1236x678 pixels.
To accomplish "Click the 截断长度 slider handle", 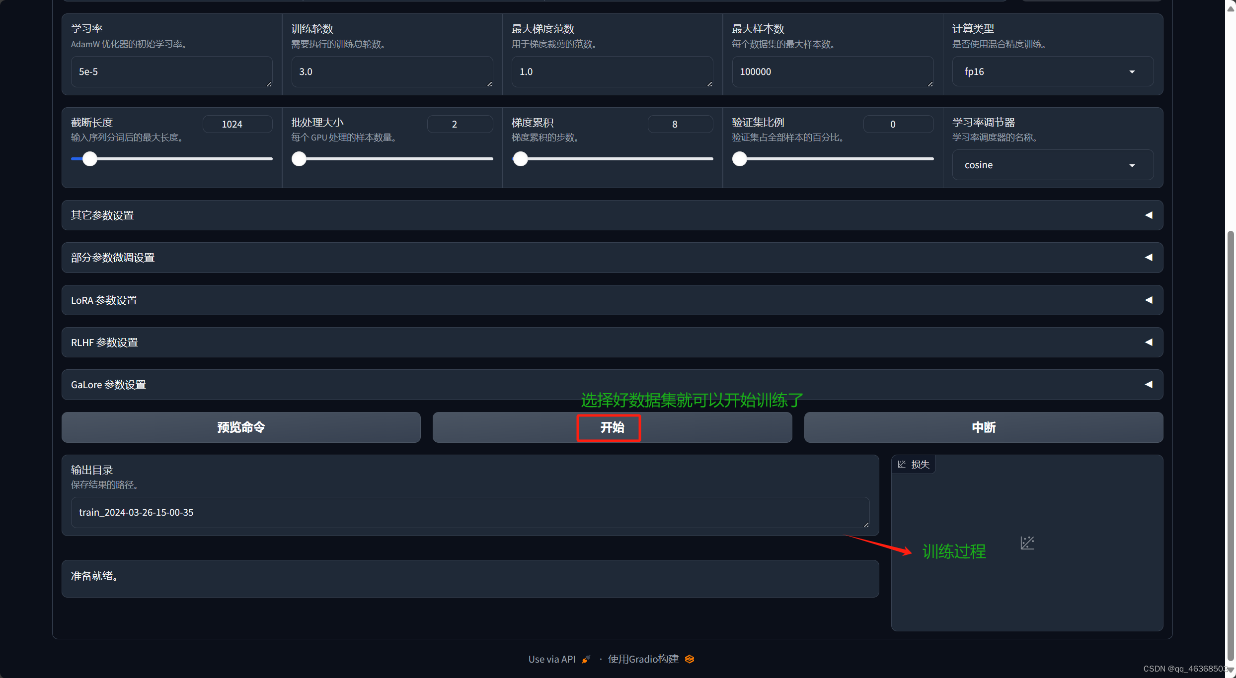I will point(90,159).
